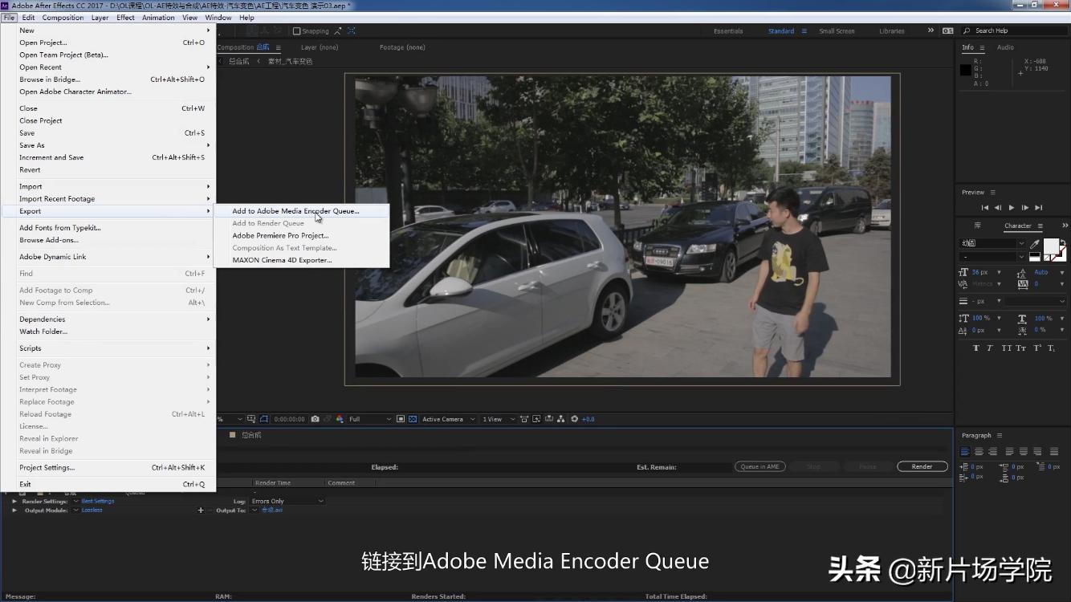Click the snapshot camera icon in viewer

tap(316, 419)
